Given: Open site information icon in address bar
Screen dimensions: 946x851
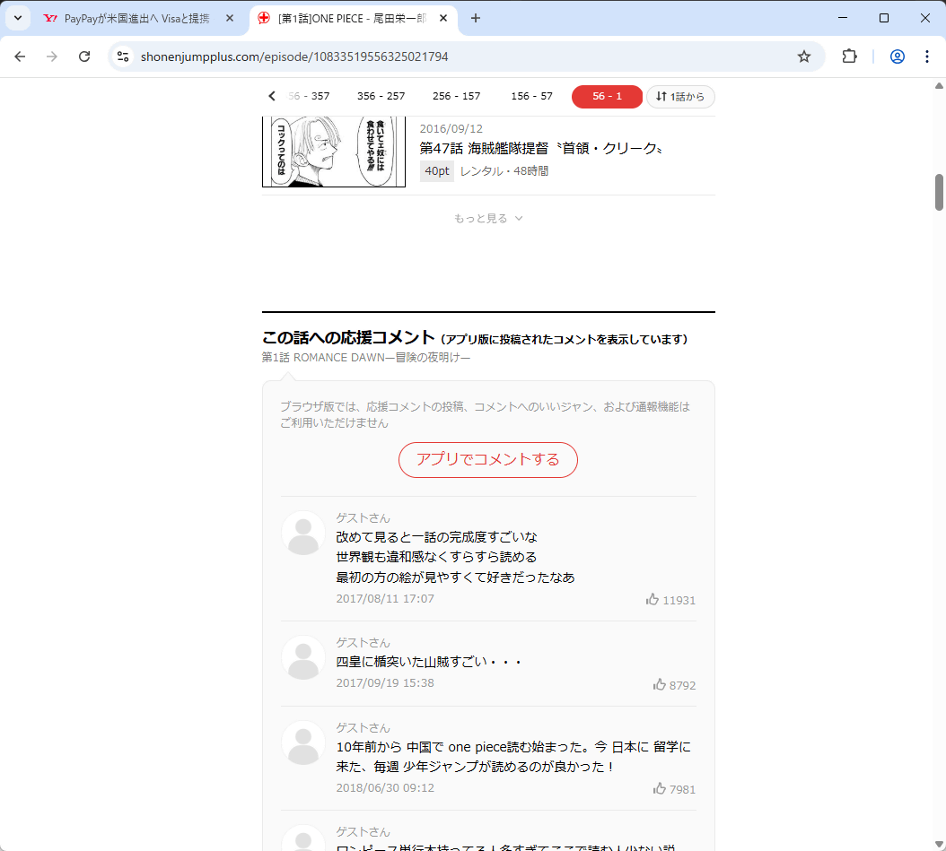Looking at the screenshot, I should (123, 56).
